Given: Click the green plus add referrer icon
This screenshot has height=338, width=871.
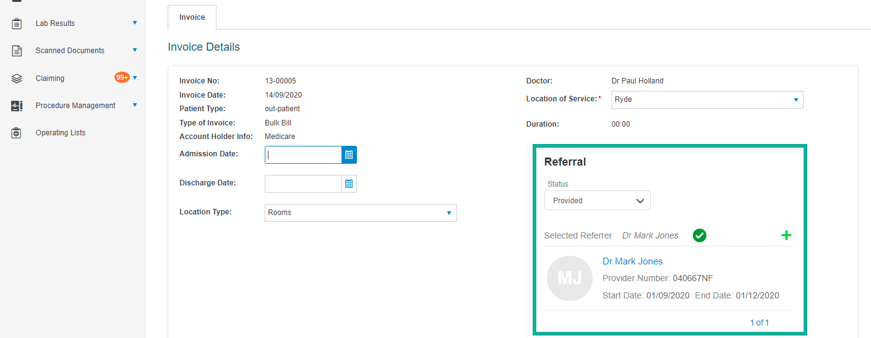Looking at the screenshot, I should [x=786, y=235].
